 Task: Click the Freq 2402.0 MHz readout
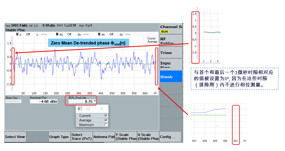pyautogui.click(x=16, y=25)
